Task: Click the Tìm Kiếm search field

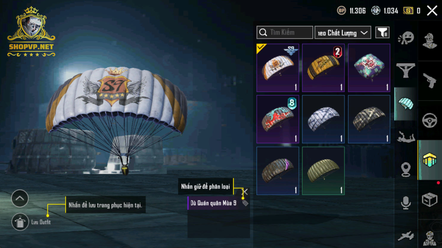Action: click(x=285, y=32)
